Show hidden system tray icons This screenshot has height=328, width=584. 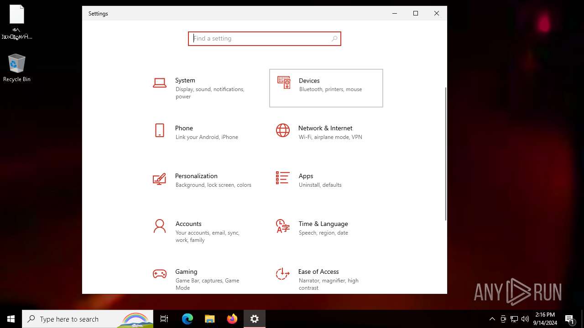coord(492,319)
